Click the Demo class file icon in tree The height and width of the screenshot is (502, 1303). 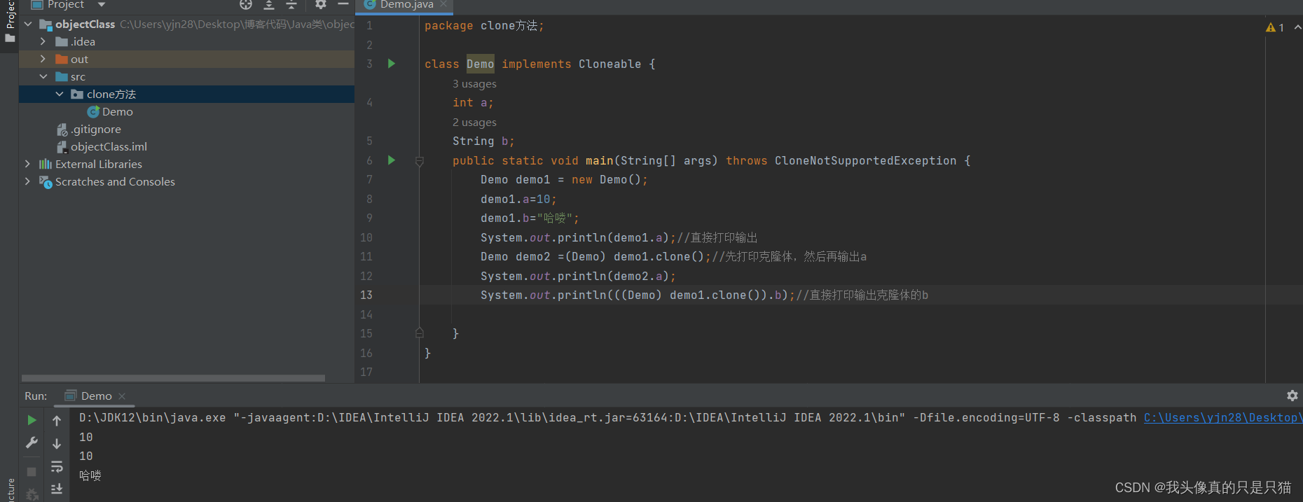pyautogui.click(x=93, y=112)
